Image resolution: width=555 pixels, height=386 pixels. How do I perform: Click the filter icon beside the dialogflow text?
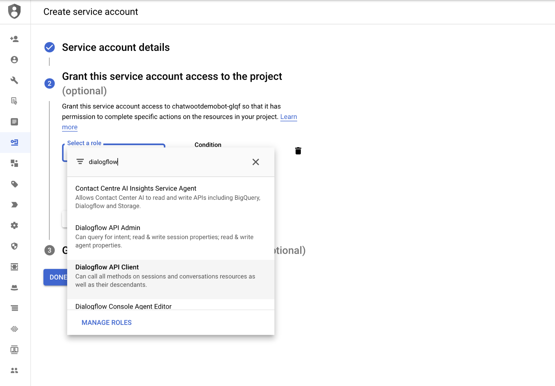[x=80, y=162]
